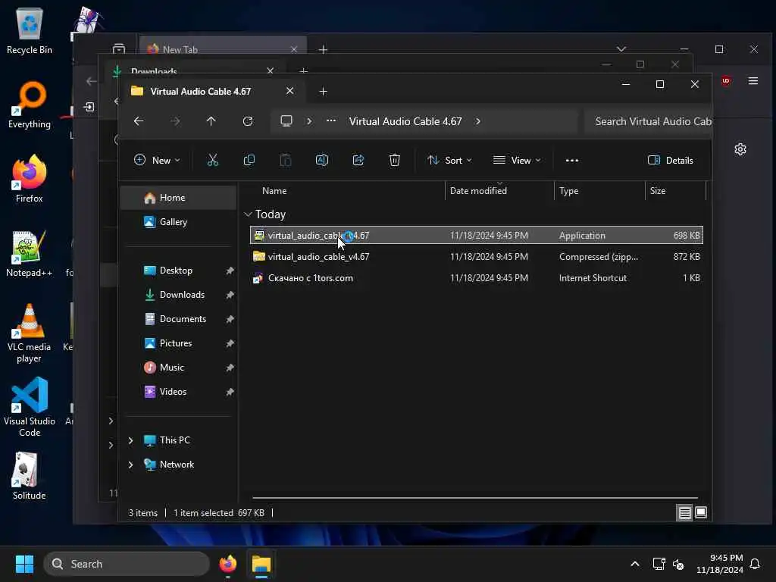Open Visual Studio Code desktop shortcut
Image resolution: width=776 pixels, height=582 pixels.
(30, 407)
